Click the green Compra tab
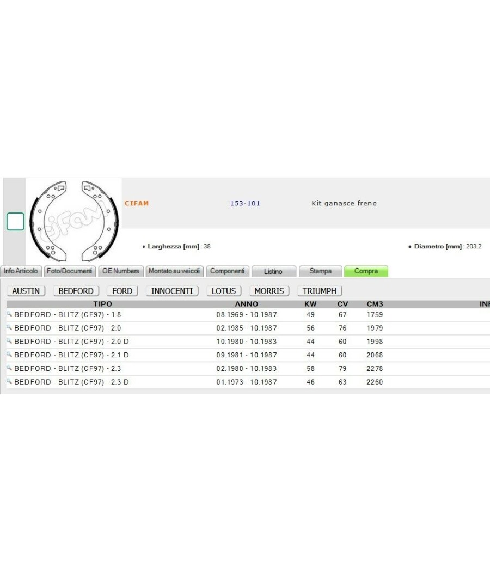Screen dimensions: 490x572 tap(366, 271)
